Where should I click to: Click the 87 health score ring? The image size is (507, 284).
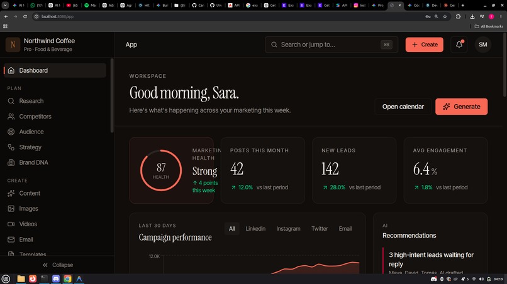click(x=160, y=170)
